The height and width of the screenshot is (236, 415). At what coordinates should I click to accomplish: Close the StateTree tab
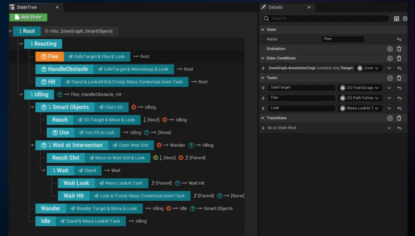coord(57,7)
